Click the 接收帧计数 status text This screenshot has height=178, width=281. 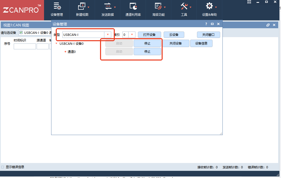[207, 167]
